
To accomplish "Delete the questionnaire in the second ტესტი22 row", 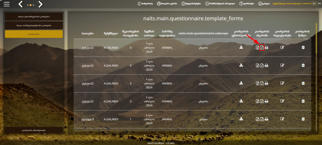I will pyautogui.click(x=303, y=65).
